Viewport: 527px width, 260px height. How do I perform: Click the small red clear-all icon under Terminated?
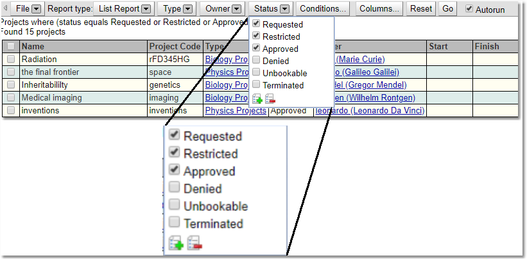pos(270,99)
